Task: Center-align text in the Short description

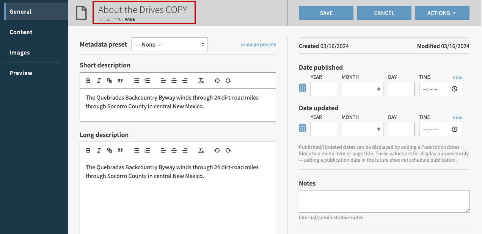Action: pyautogui.click(x=174, y=80)
